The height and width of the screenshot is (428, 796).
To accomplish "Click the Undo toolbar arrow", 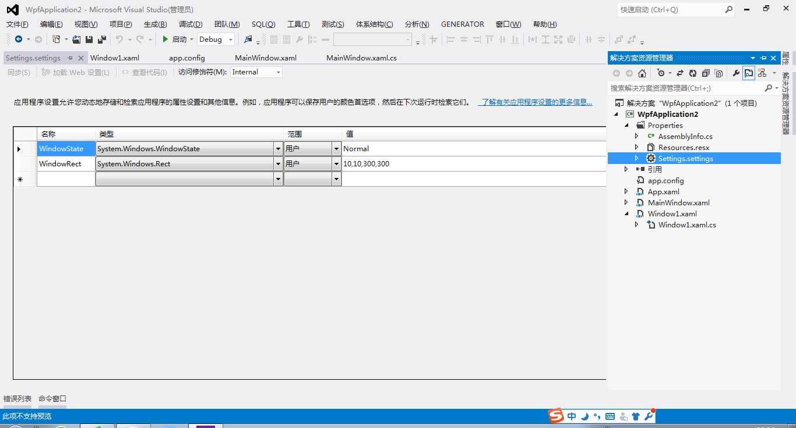I will 119,40.
